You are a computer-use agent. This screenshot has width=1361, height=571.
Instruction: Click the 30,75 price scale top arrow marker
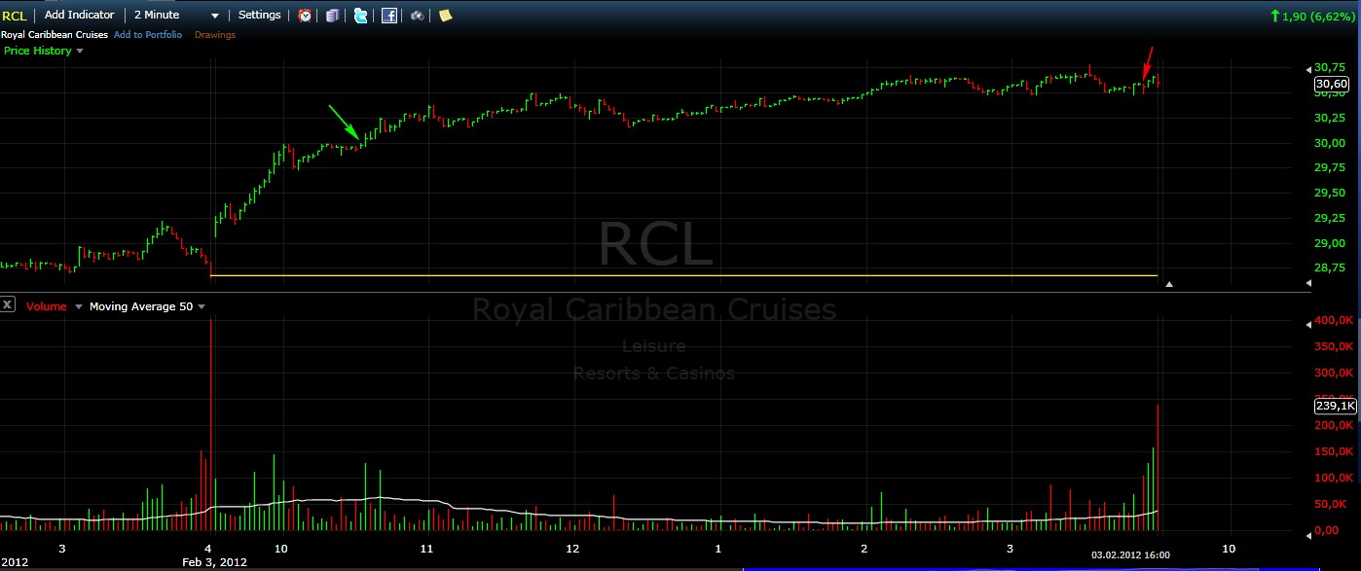click(1308, 68)
